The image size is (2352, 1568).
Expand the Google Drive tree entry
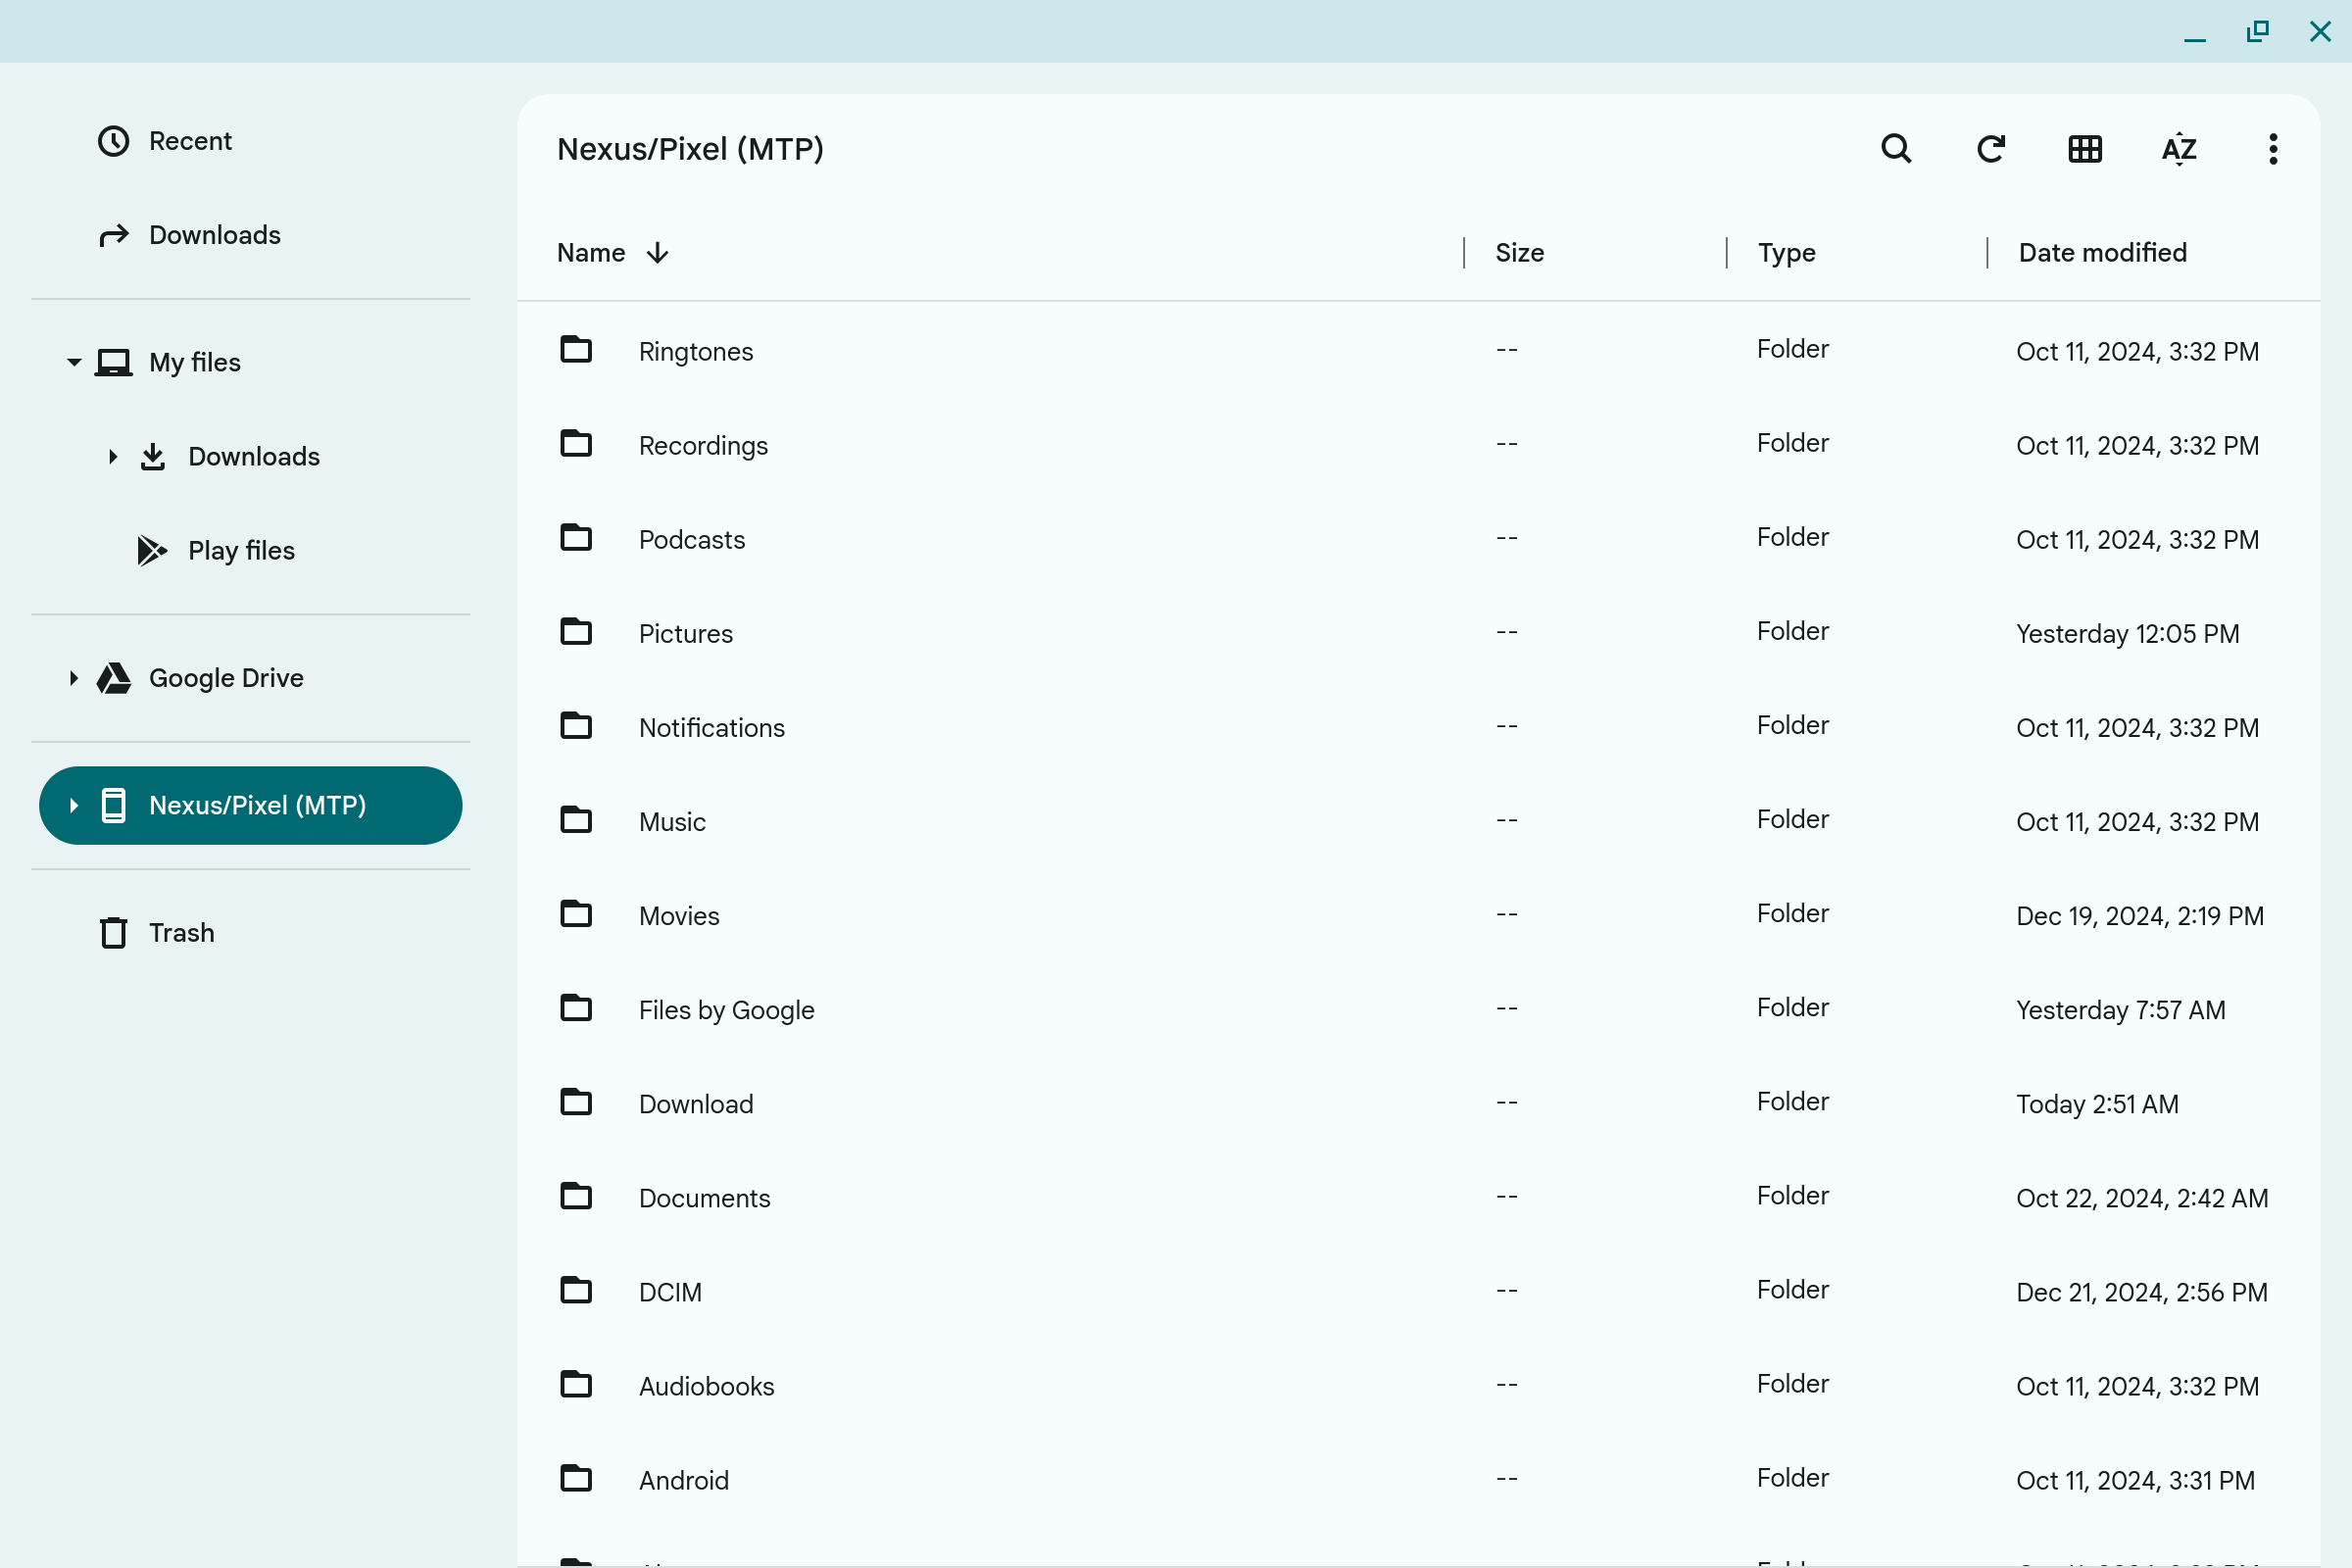[x=74, y=677]
